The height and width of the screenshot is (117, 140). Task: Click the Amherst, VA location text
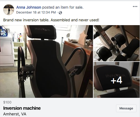pos(15,114)
